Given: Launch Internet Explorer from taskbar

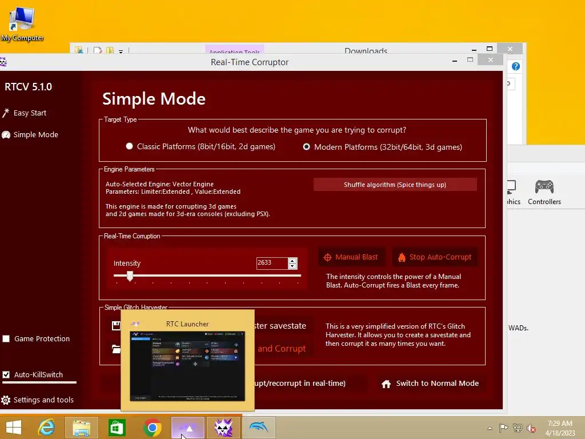Looking at the screenshot, I should (x=46, y=428).
